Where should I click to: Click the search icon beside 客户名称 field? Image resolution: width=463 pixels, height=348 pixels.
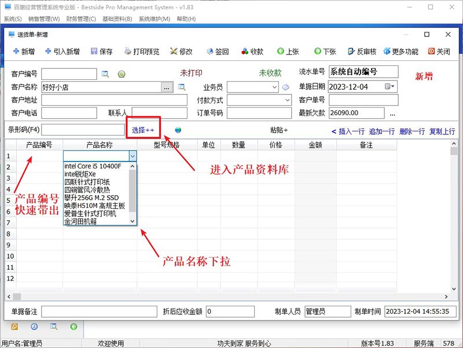[x=182, y=87]
